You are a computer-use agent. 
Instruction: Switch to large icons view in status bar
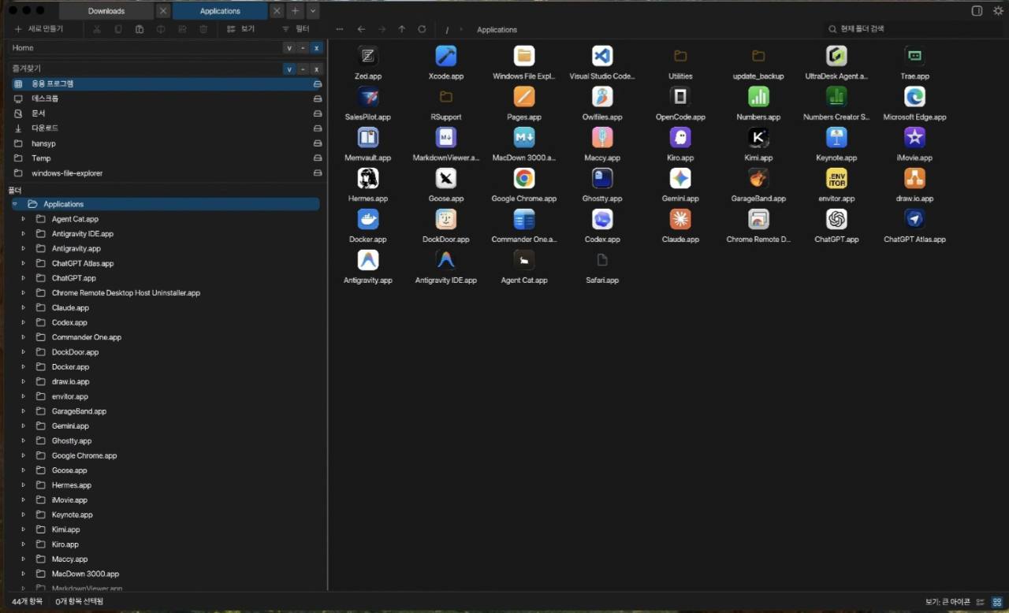click(x=997, y=602)
